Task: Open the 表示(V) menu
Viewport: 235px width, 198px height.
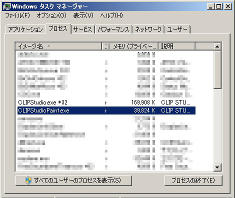Action: 83,15
